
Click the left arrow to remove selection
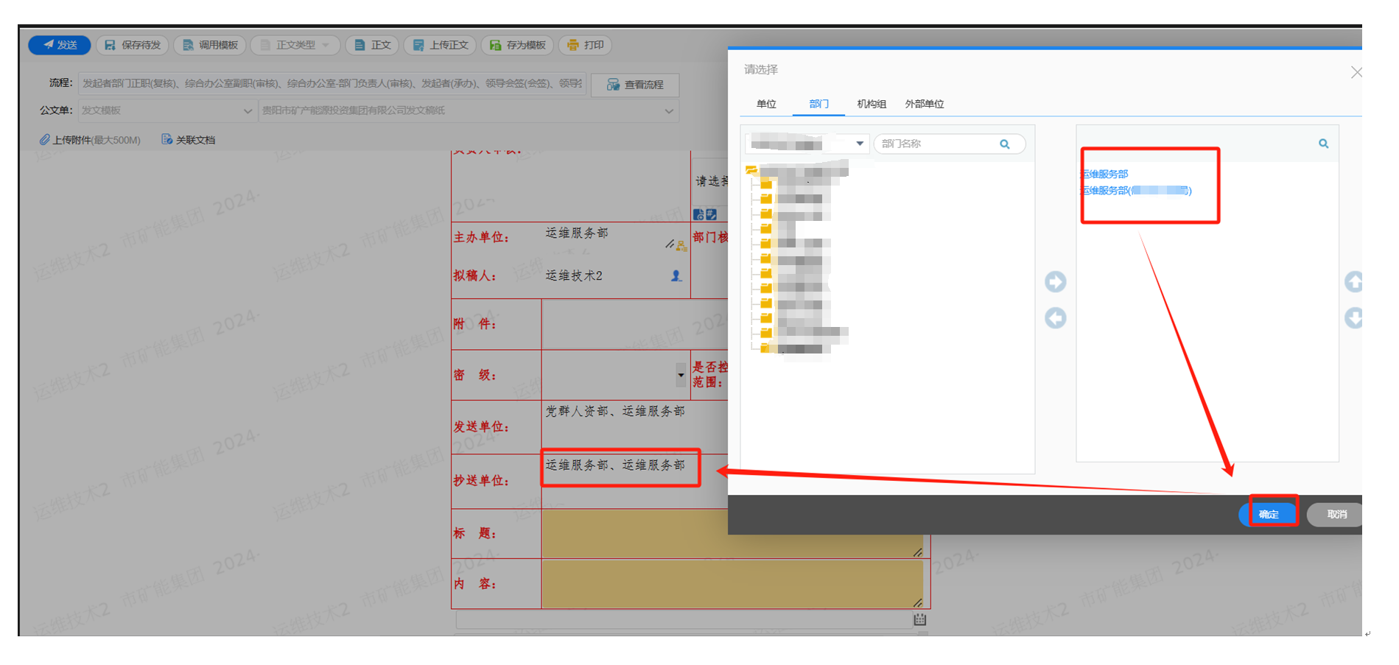pyautogui.click(x=1055, y=318)
